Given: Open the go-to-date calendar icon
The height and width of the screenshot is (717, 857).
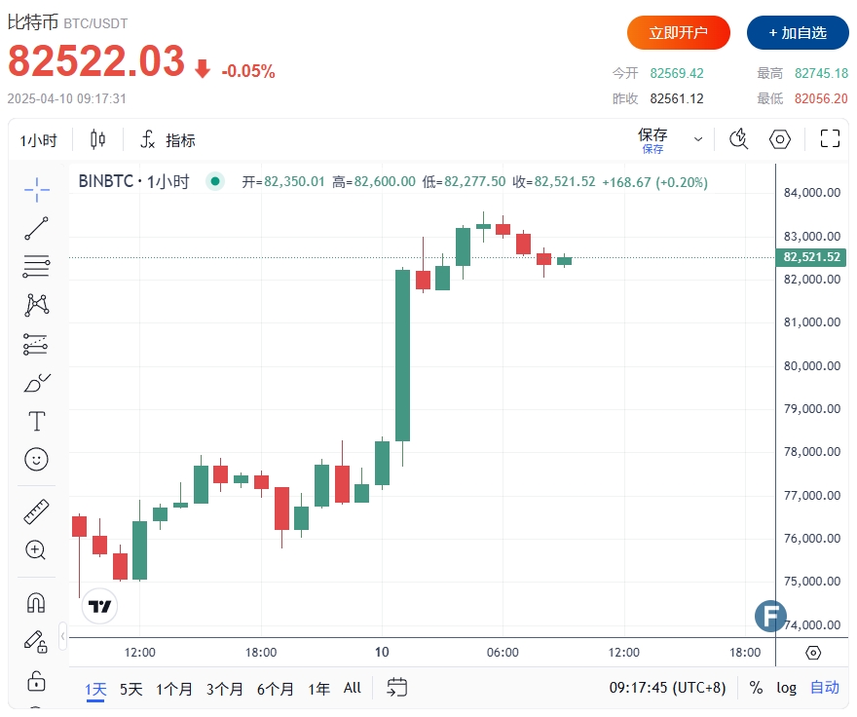Looking at the screenshot, I should click(396, 688).
